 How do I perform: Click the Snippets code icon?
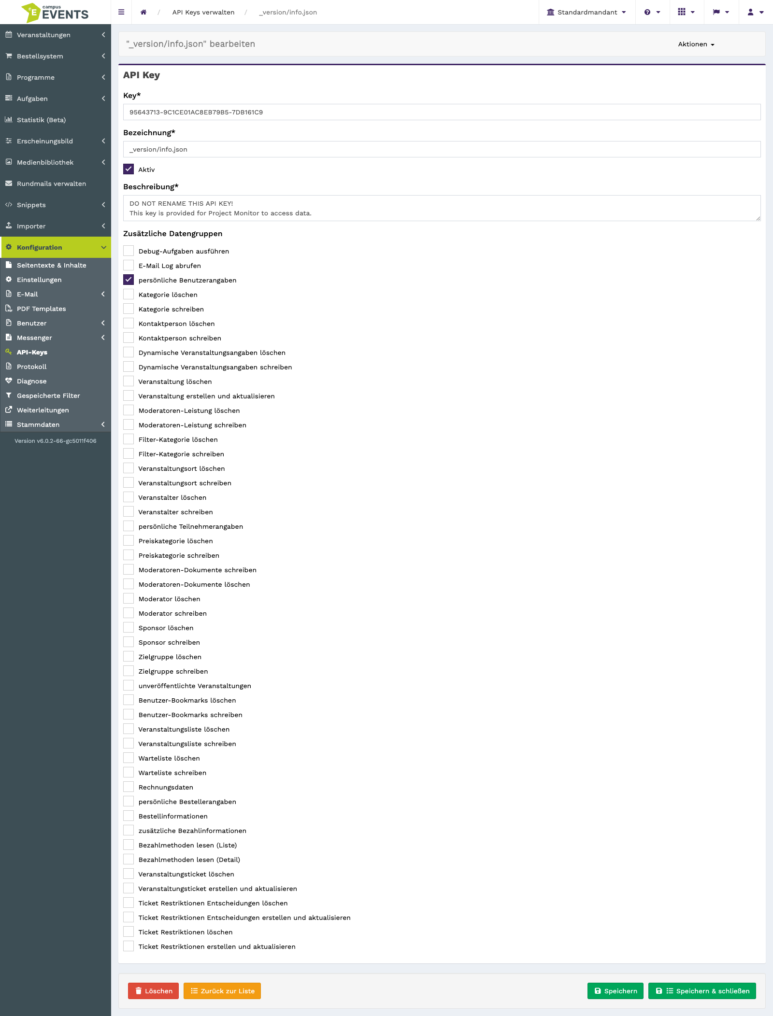click(9, 205)
